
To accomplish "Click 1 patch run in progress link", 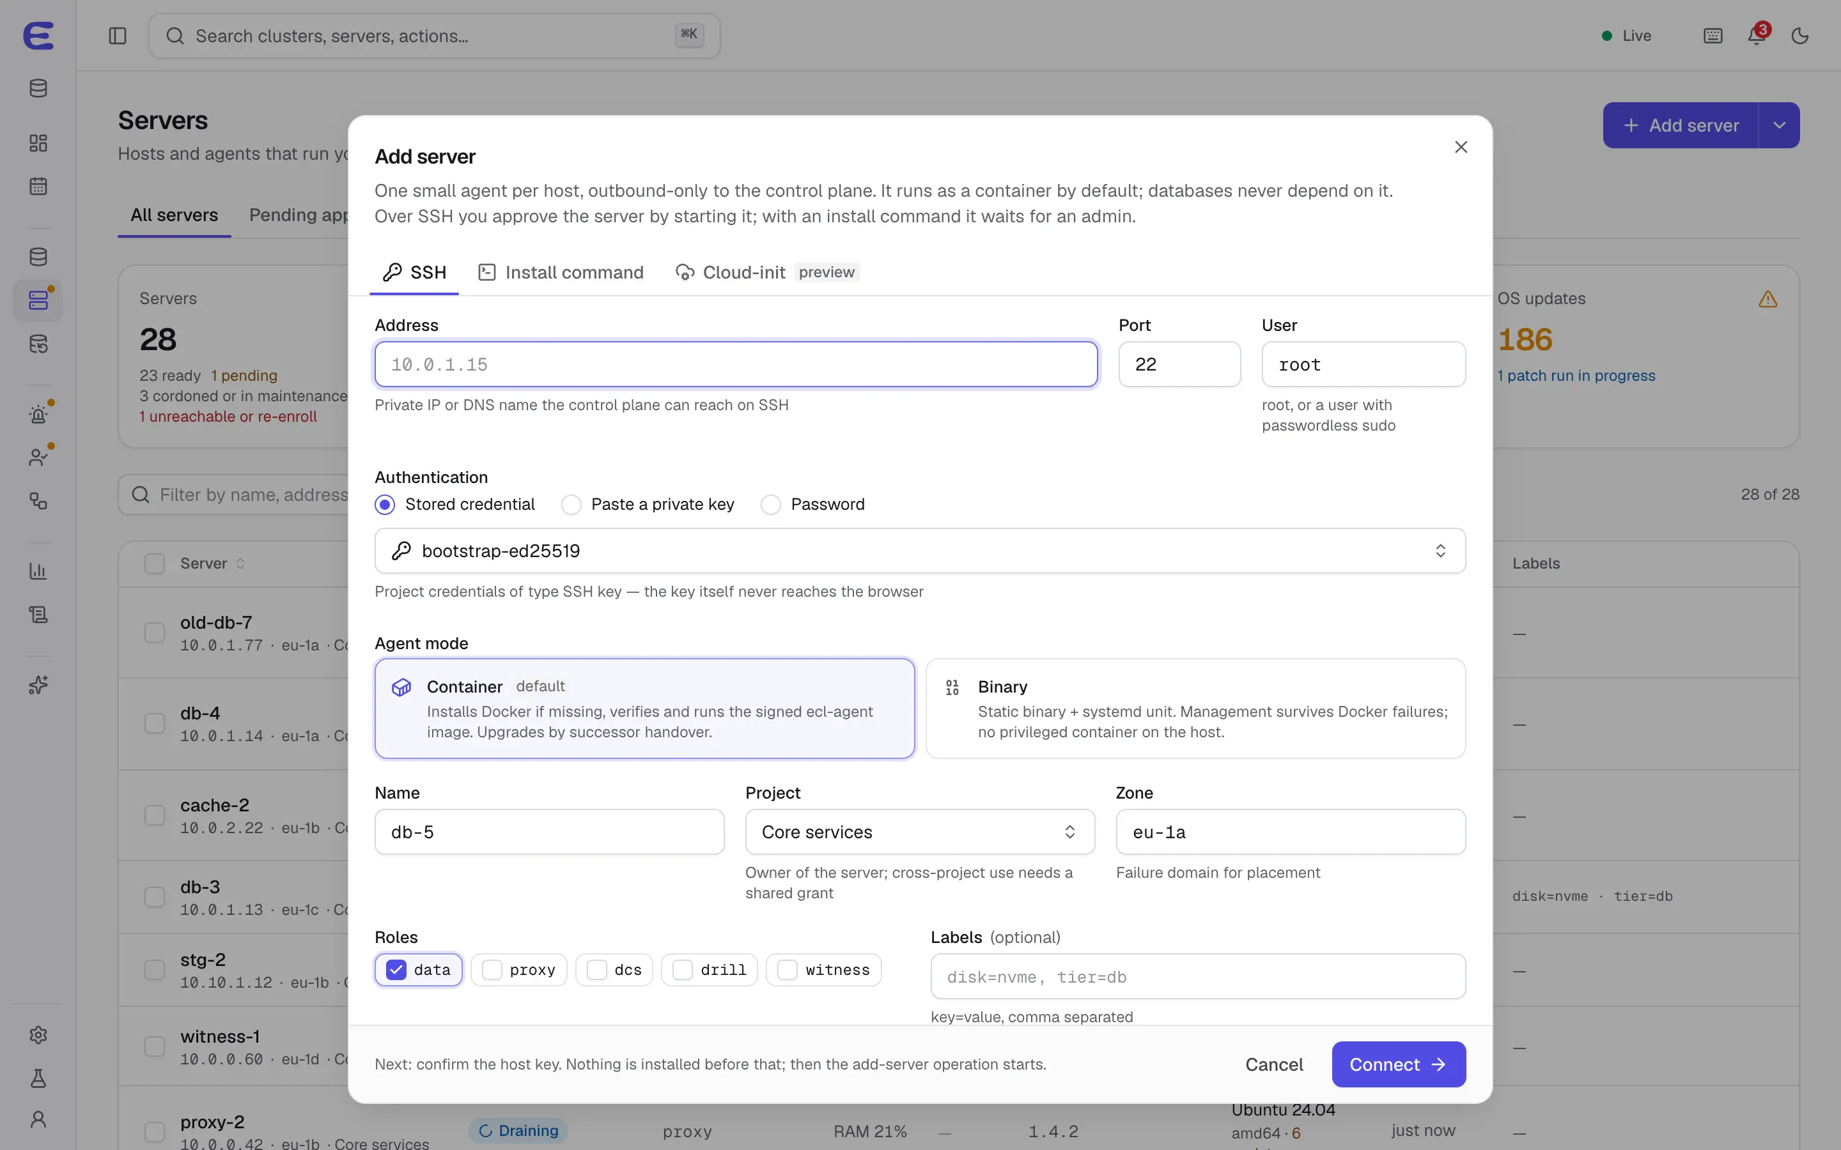I will point(1576,376).
